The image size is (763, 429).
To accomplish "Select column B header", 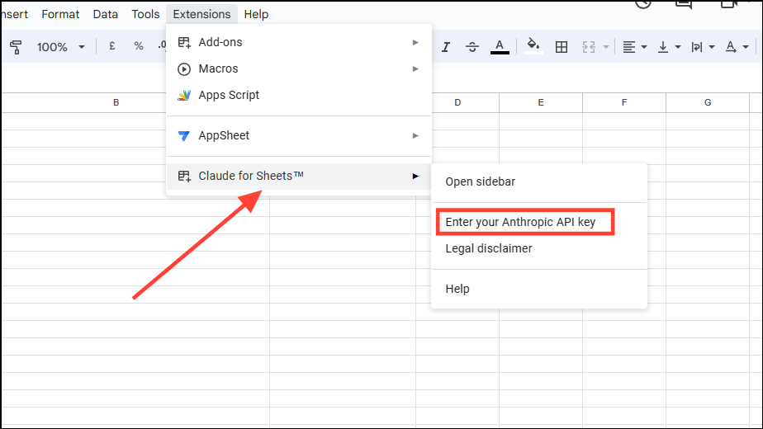I will pyautogui.click(x=116, y=102).
